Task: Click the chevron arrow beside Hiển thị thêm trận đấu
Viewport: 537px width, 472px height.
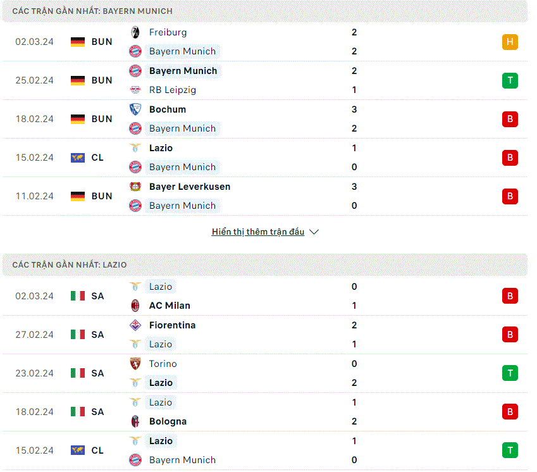Action: (314, 232)
